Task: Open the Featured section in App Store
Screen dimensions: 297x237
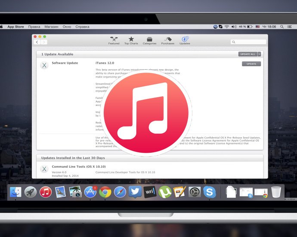Action: [114, 40]
